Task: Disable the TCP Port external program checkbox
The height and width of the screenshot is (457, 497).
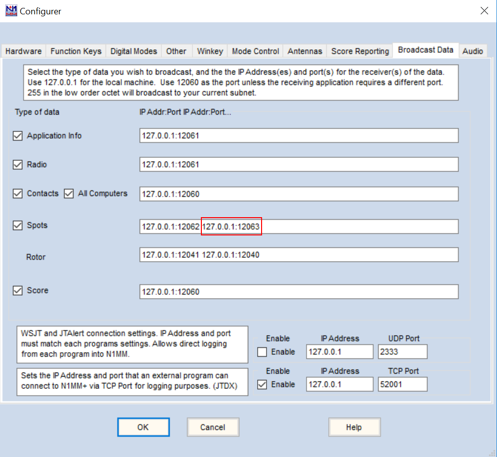Action: point(263,384)
